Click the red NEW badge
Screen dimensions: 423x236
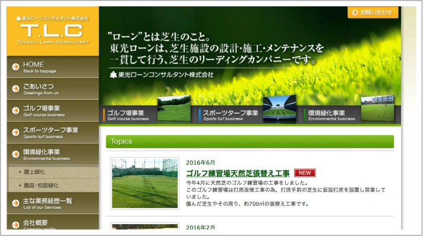click(305, 173)
